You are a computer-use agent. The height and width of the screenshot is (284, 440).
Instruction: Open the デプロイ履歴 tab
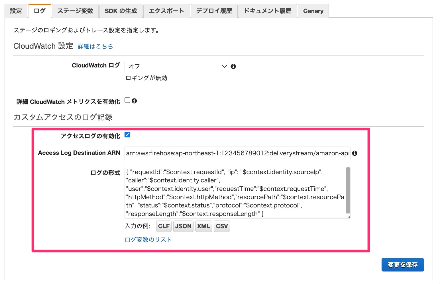214,11
